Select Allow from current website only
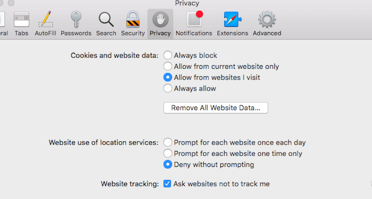The width and height of the screenshot is (372, 199). (x=168, y=66)
